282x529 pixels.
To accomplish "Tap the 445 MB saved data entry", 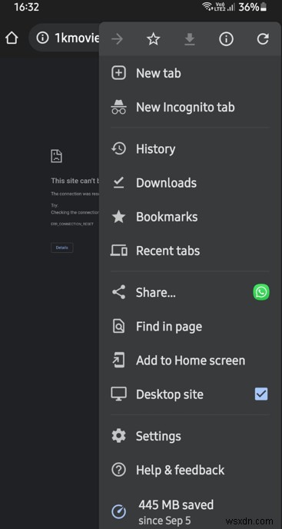I will (190, 512).
